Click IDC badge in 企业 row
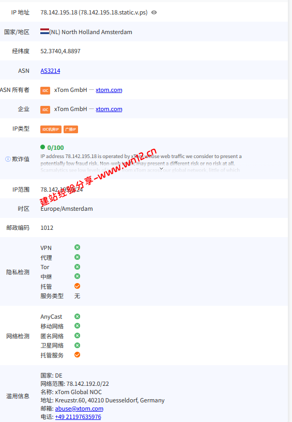Screen dimensions: 292x422 45,110
